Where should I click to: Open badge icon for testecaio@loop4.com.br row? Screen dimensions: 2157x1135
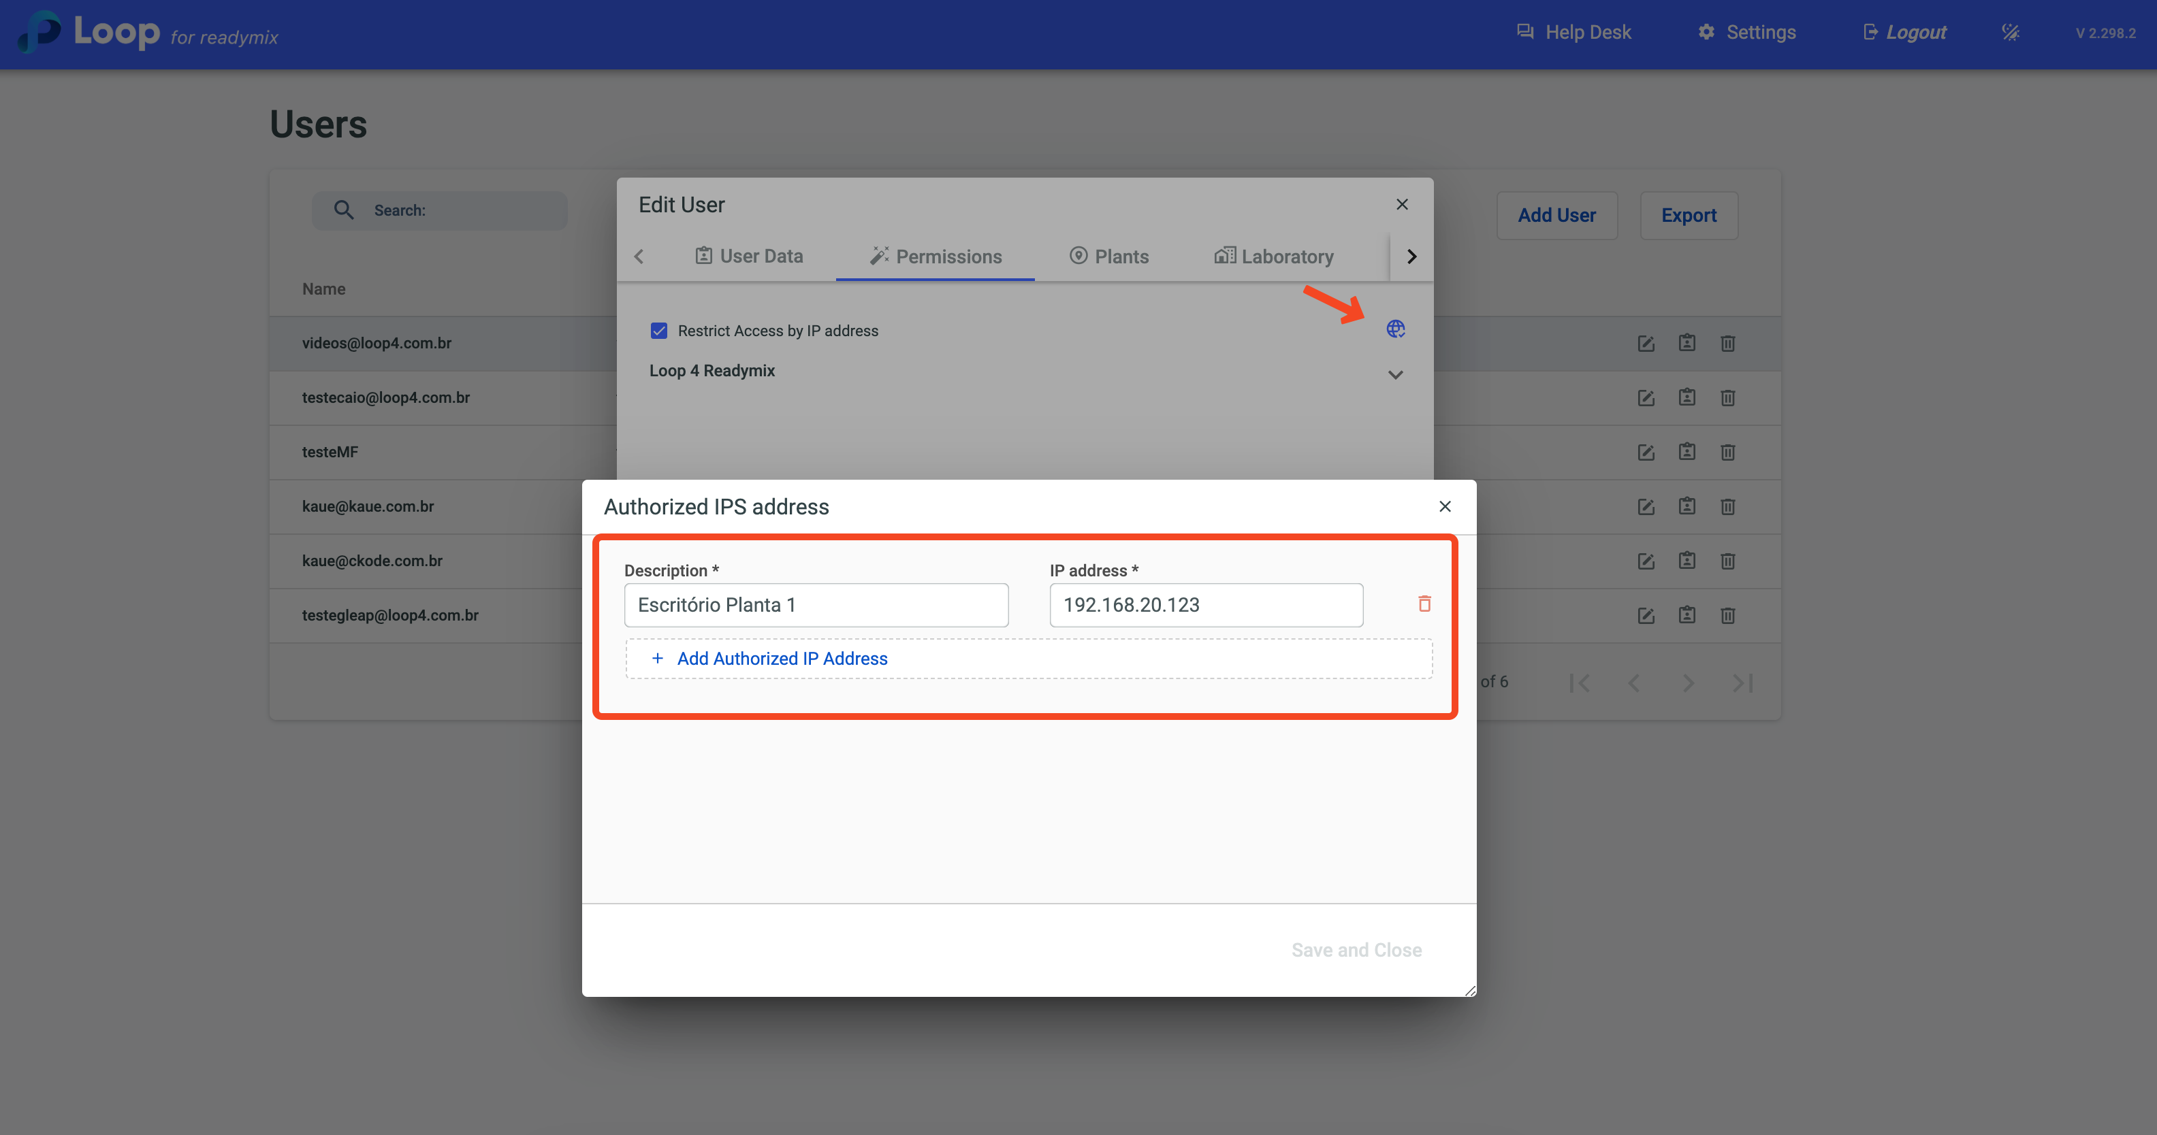point(1687,397)
